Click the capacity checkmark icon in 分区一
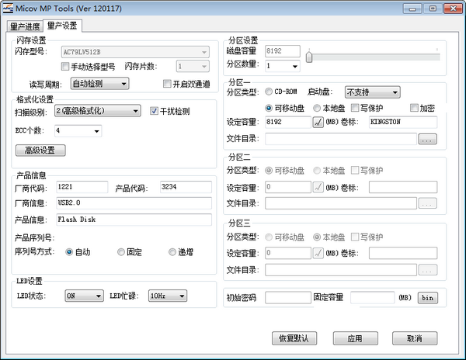The height and width of the screenshot is (360, 466). pos(318,122)
